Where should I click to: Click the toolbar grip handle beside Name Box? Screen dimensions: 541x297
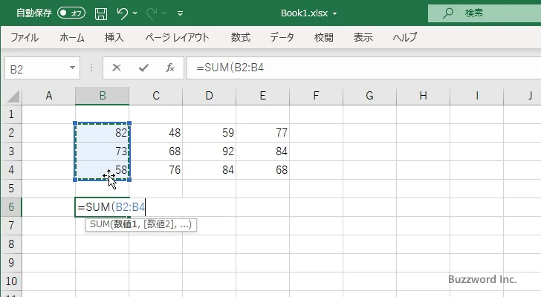click(x=91, y=68)
